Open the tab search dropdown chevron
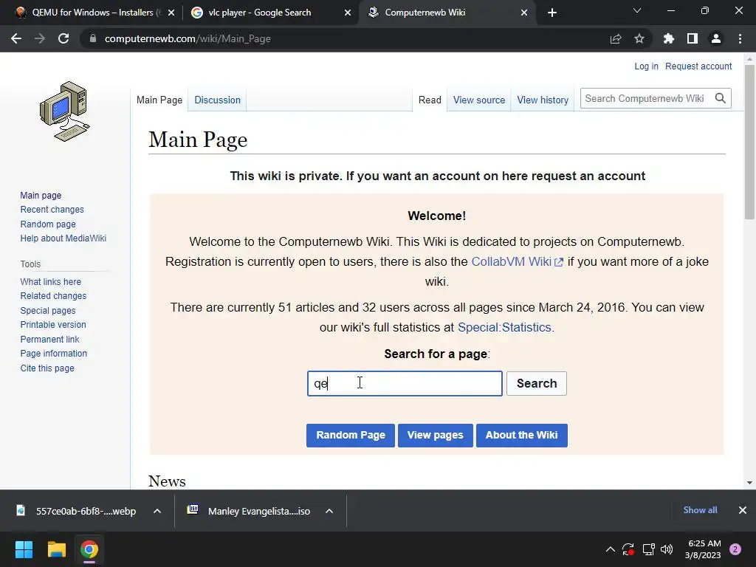The height and width of the screenshot is (567, 756). tap(637, 10)
